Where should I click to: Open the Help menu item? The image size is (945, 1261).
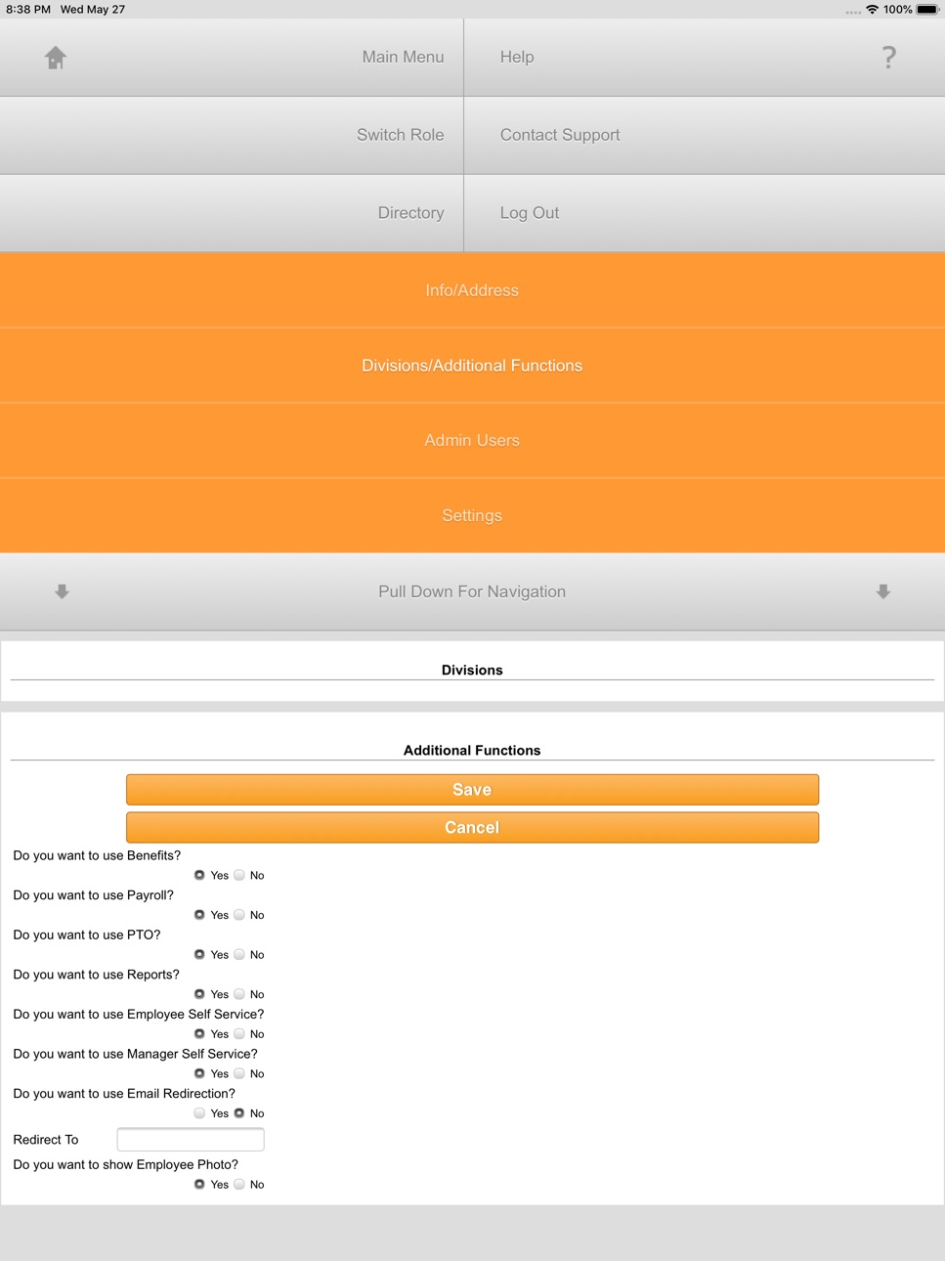[705, 58]
